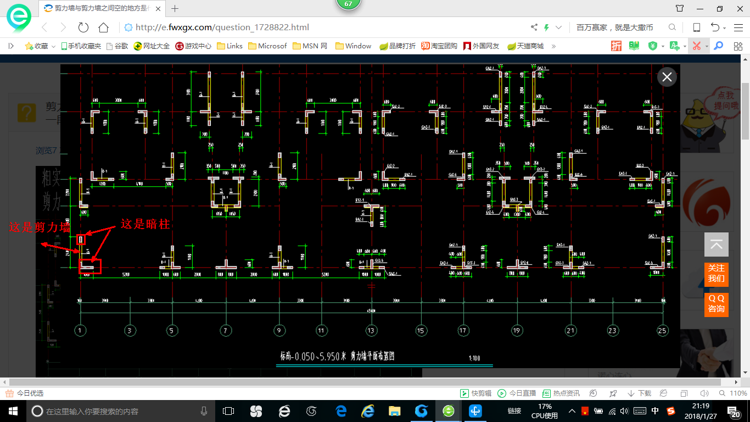Click 热点资讯 in status bar
Viewport: 750px width, 422px height.
click(x=561, y=393)
